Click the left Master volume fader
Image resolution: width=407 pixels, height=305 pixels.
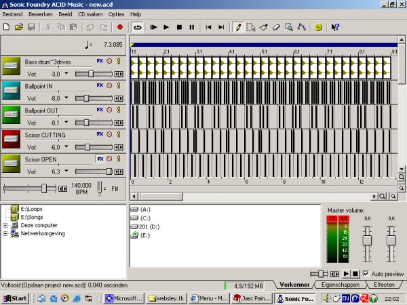coord(367,240)
